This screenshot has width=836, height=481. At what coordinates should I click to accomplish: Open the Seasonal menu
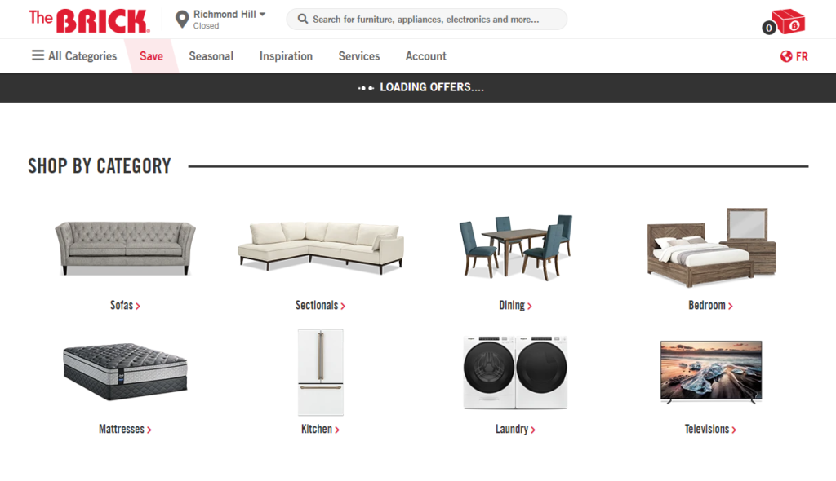(x=211, y=56)
